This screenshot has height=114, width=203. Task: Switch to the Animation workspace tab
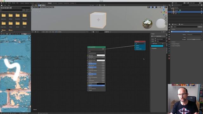click(x=55, y=3)
